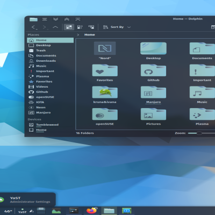Select the "Nord" folder
The width and height of the screenshot is (215, 215).
pyautogui.click(x=105, y=51)
